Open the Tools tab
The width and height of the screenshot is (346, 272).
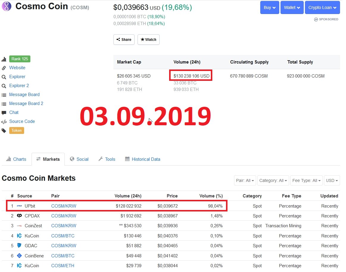[107, 159]
